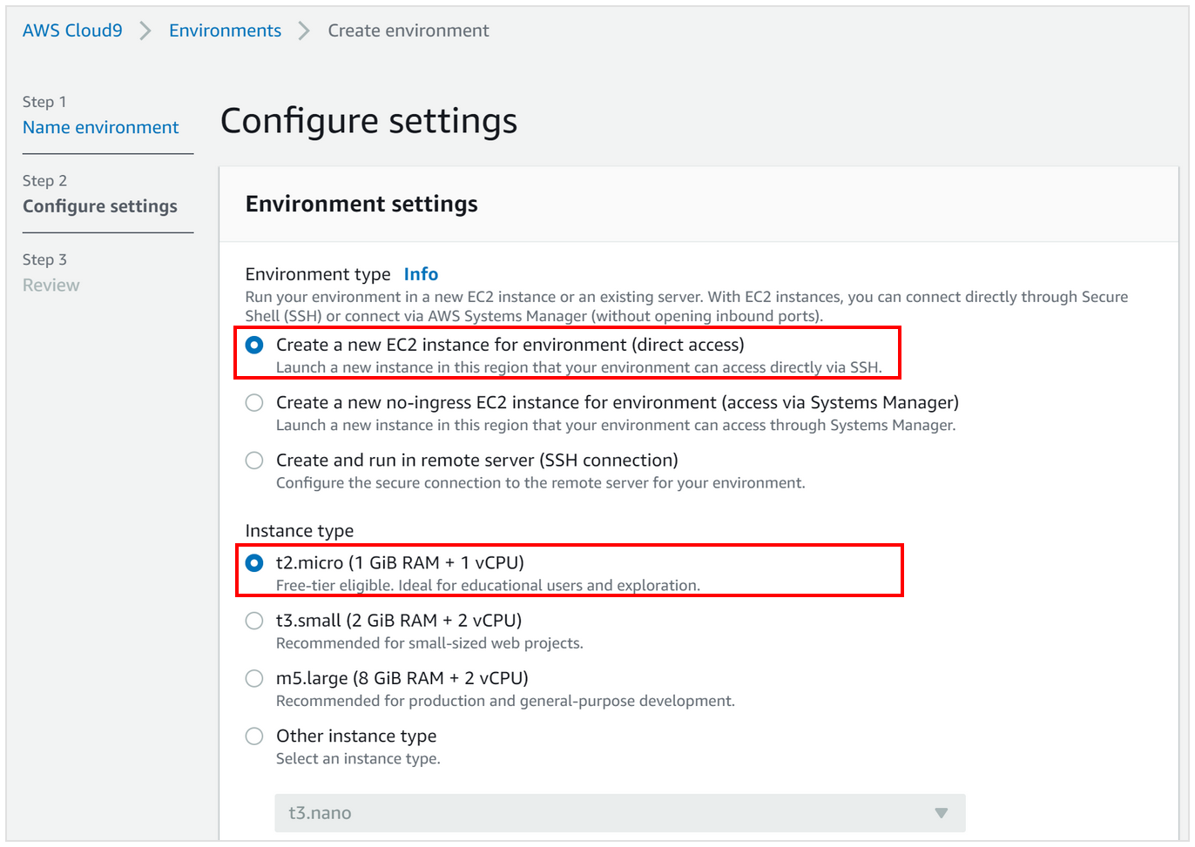The width and height of the screenshot is (1195, 847).
Task: Open the Info link for Environment type
Action: tap(421, 274)
